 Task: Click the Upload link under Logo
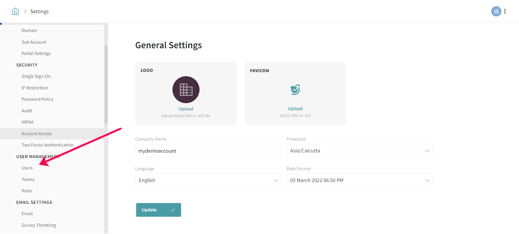point(186,109)
